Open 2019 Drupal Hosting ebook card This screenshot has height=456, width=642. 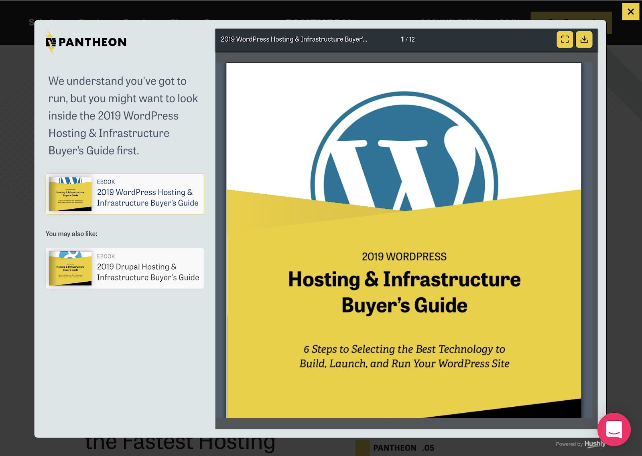(x=125, y=268)
